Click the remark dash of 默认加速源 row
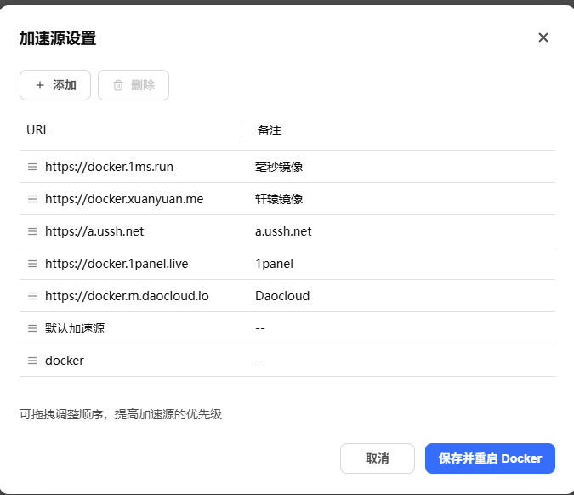574x495 pixels. click(x=260, y=328)
